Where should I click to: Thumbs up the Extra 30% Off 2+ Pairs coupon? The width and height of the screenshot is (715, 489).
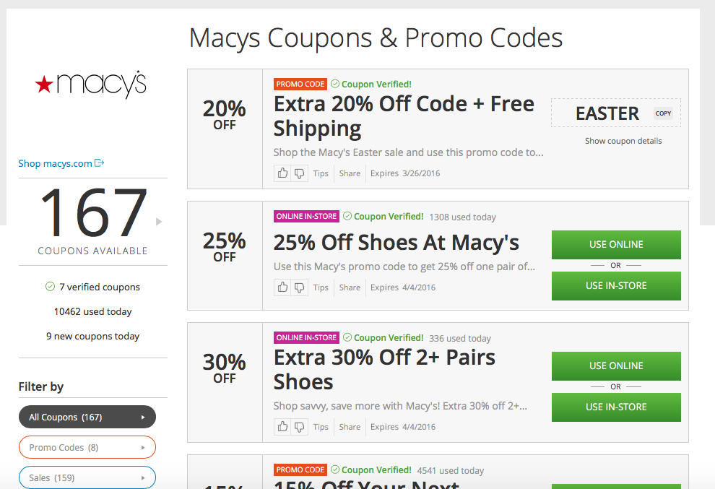[x=282, y=427]
